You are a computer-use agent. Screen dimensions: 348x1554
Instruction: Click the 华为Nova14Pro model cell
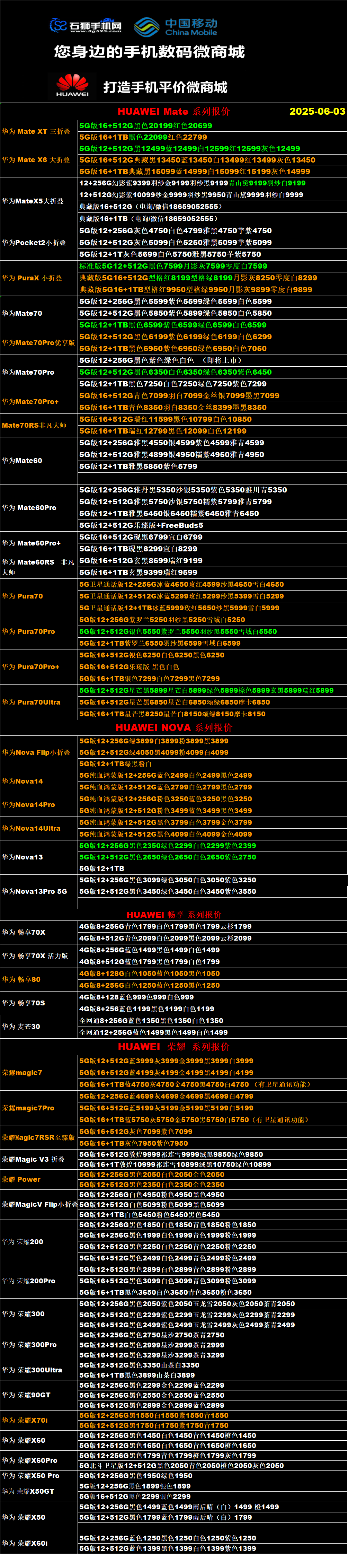click(x=39, y=805)
